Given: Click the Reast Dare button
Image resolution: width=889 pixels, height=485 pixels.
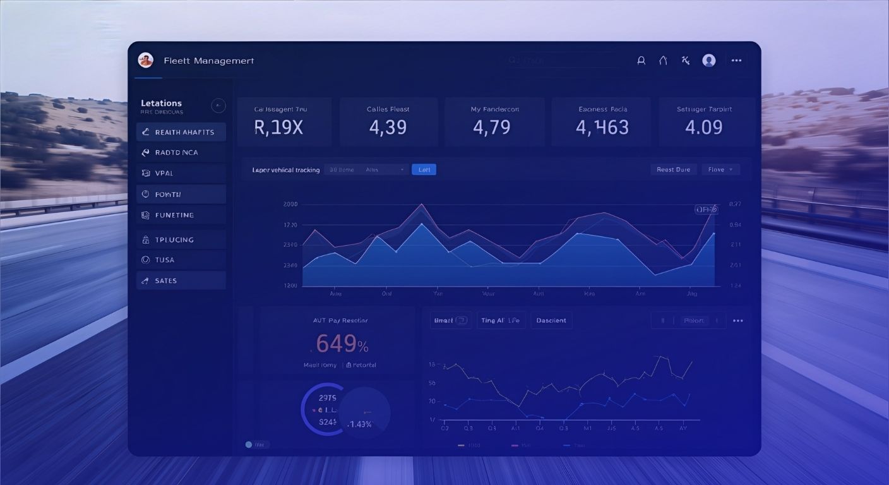Looking at the screenshot, I should pos(674,169).
